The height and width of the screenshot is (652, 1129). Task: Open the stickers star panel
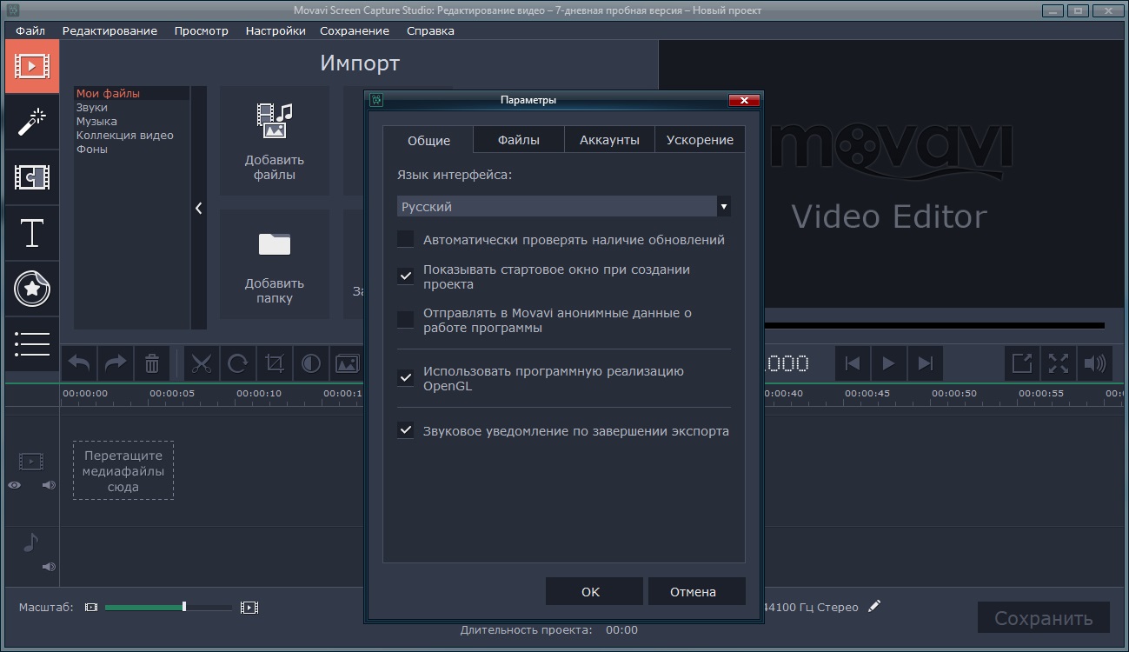[x=32, y=289]
